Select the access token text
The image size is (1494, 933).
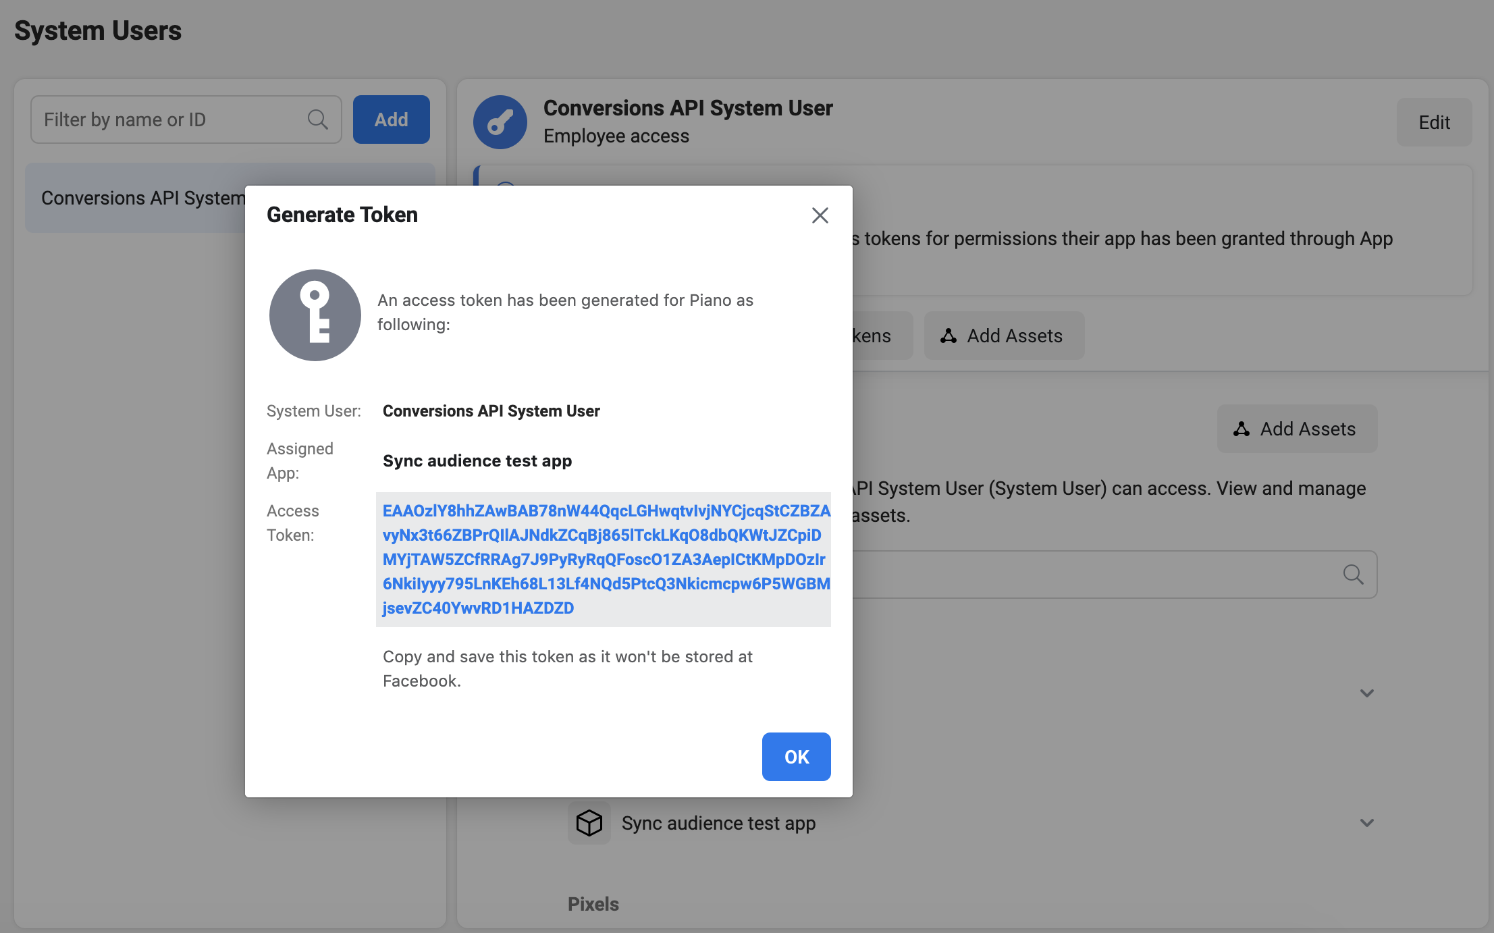606,560
